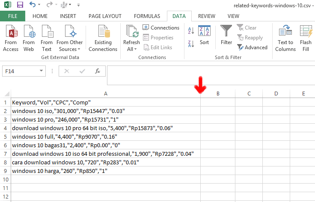Click the Properties icon button
This screenshot has height=202, width=315.
tap(146, 37)
